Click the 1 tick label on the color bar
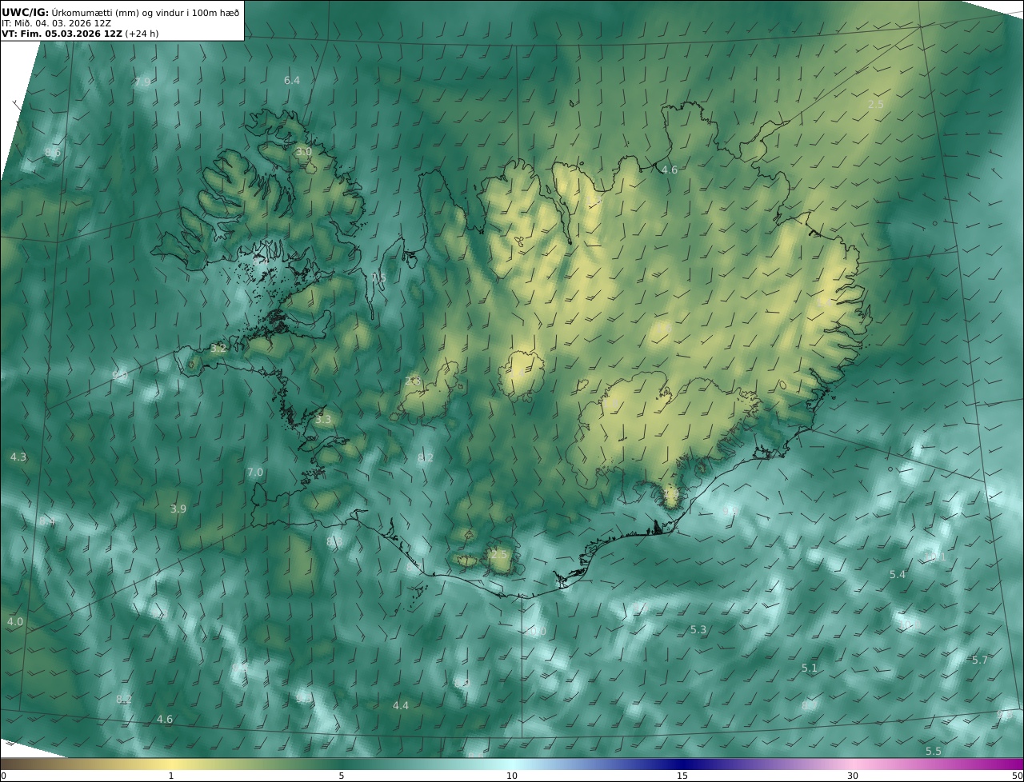The height and width of the screenshot is (782, 1024). 170,776
